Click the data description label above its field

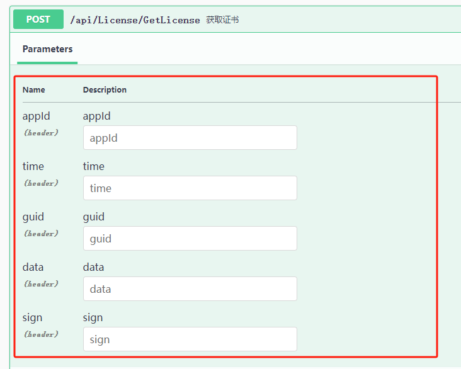pyautogui.click(x=93, y=267)
